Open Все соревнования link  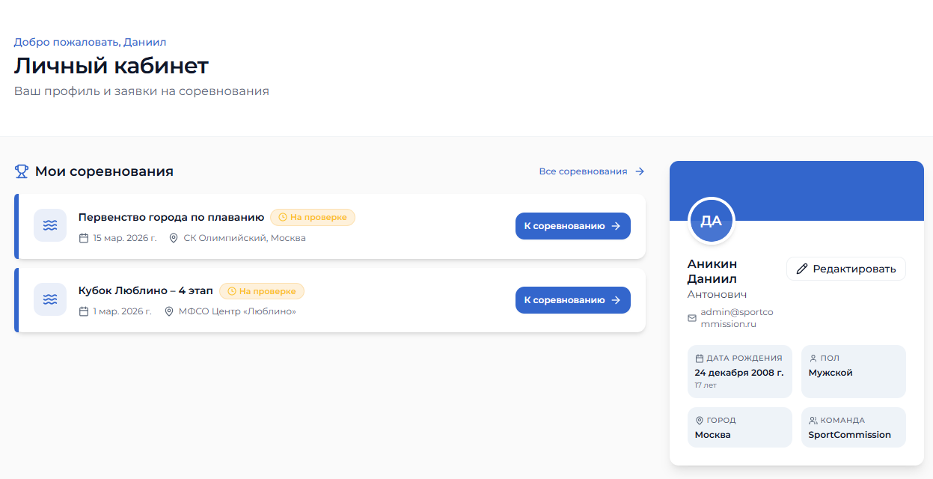click(x=591, y=171)
